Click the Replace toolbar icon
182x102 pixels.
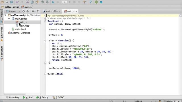(47, 2)
